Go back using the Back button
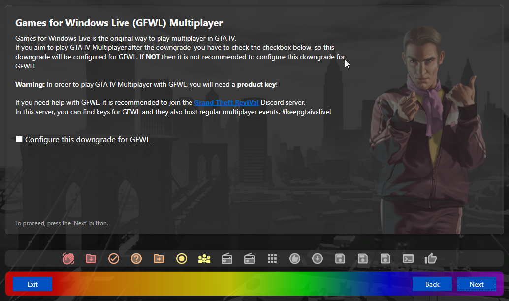Screen dimensions: 509x301 click(x=432, y=284)
